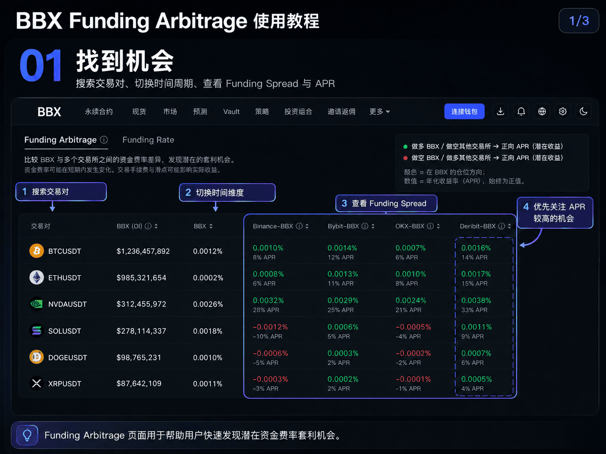This screenshot has width=606, height=454.
Task: Click the Bitcoin coin icon
Action: (36, 251)
